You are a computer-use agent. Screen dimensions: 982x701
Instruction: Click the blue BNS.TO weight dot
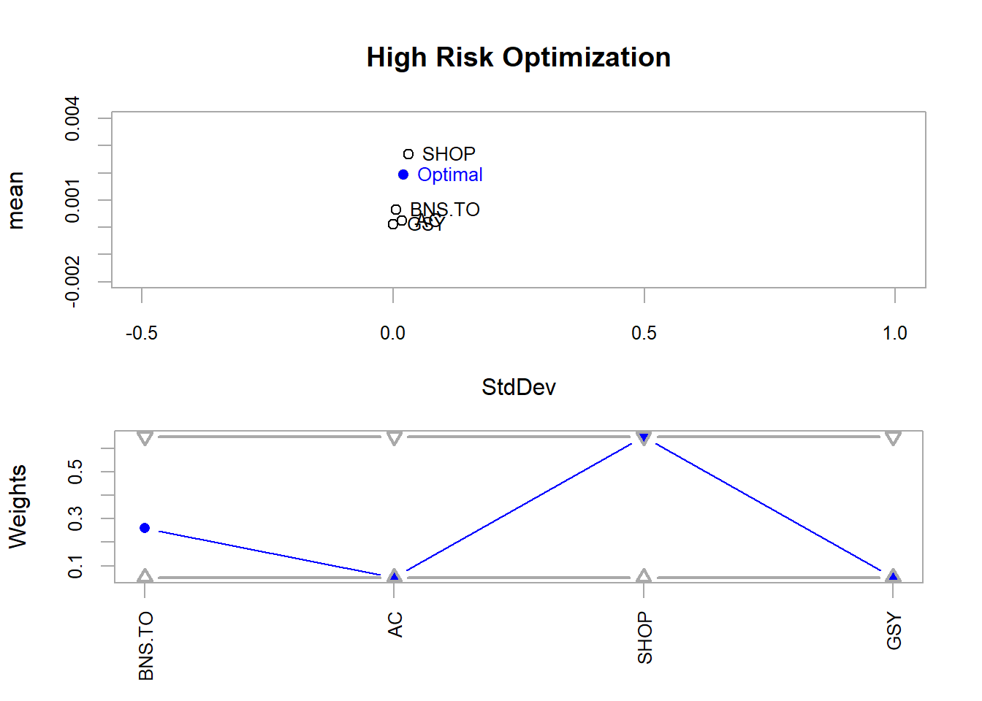click(145, 528)
